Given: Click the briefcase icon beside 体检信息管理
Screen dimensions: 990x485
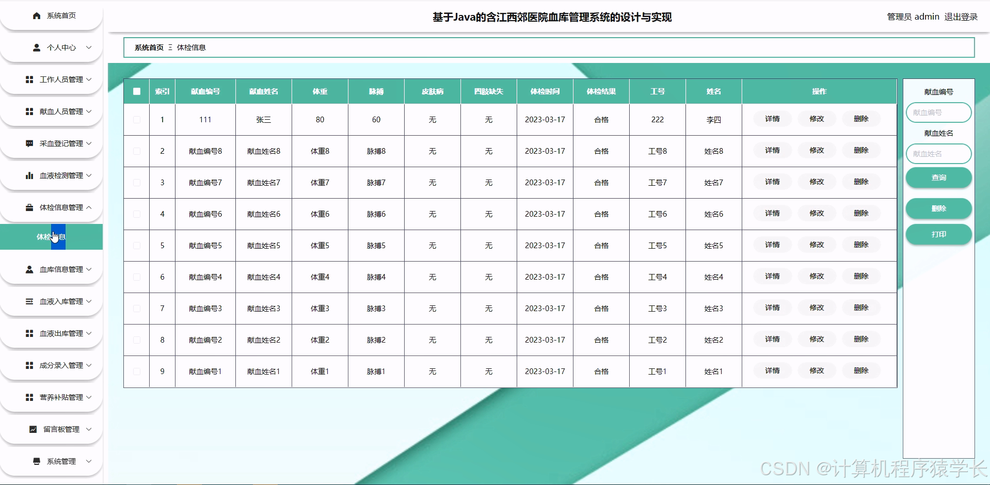Looking at the screenshot, I should tap(29, 207).
